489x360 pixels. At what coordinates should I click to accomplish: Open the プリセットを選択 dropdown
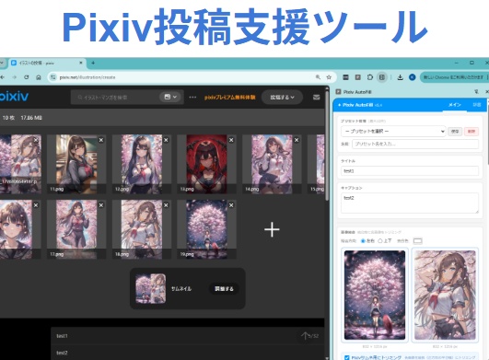393,132
